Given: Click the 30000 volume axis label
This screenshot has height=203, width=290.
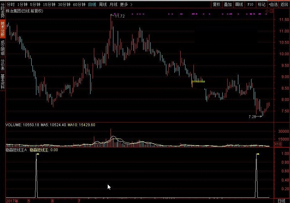Looking at the screenshot, I should pyautogui.click(x=283, y=131).
